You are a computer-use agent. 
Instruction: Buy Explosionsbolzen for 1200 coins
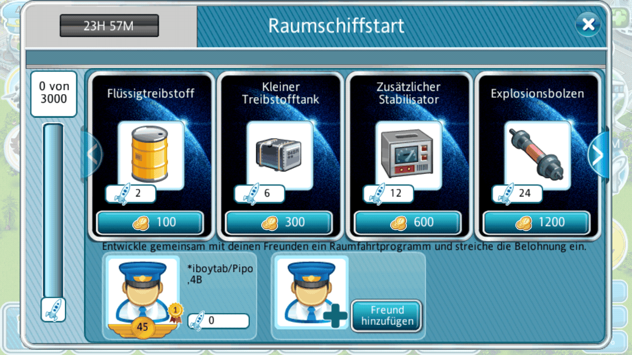[537, 222]
